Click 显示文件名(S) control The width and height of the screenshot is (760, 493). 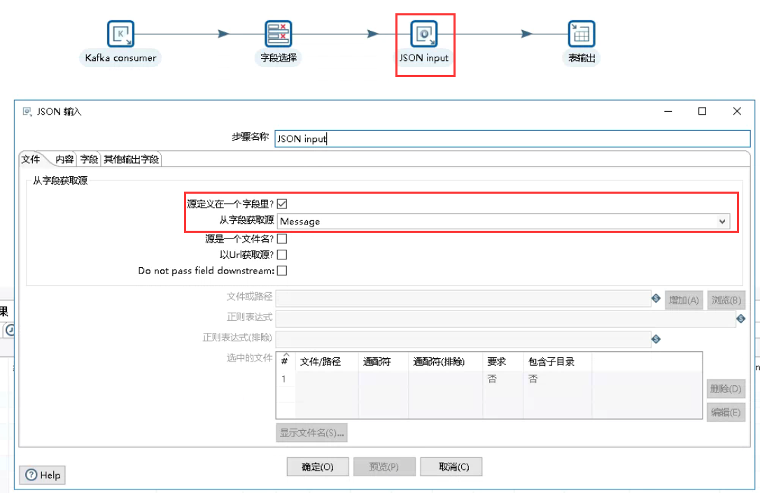pyautogui.click(x=313, y=432)
